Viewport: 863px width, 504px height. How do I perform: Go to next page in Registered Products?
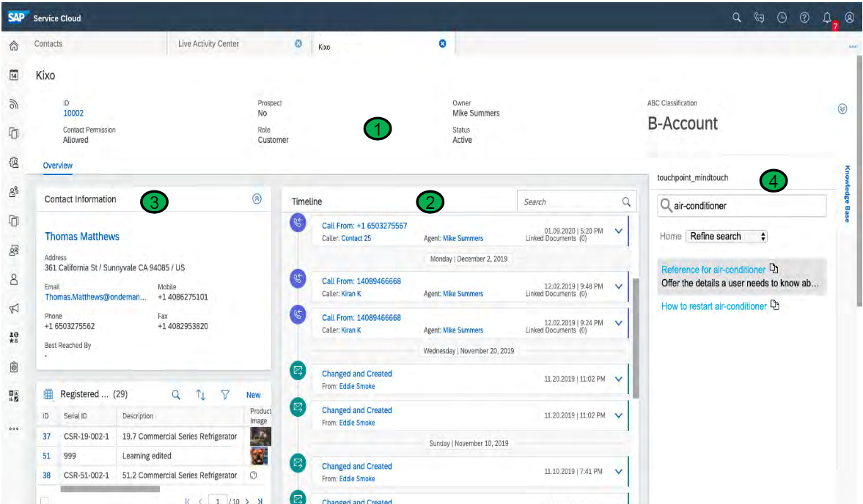[x=247, y=501]
